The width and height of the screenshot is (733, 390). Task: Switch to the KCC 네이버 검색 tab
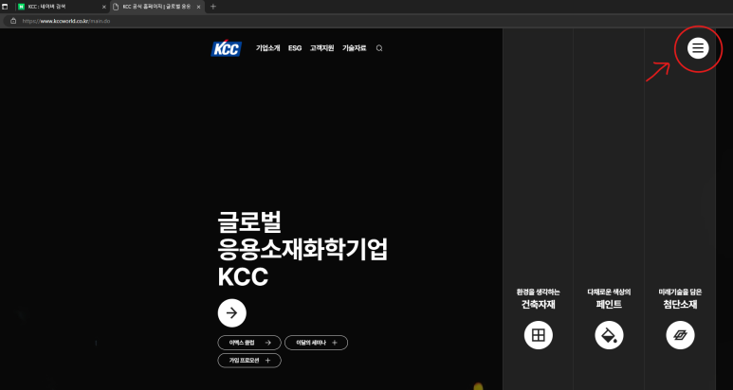tap(62, 7)
